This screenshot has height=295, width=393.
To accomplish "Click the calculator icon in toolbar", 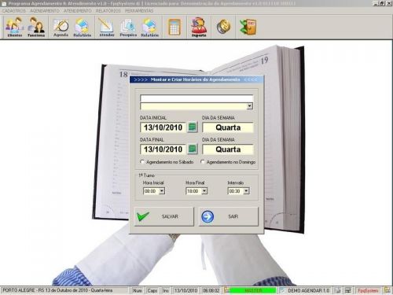I will pos(174,27).
